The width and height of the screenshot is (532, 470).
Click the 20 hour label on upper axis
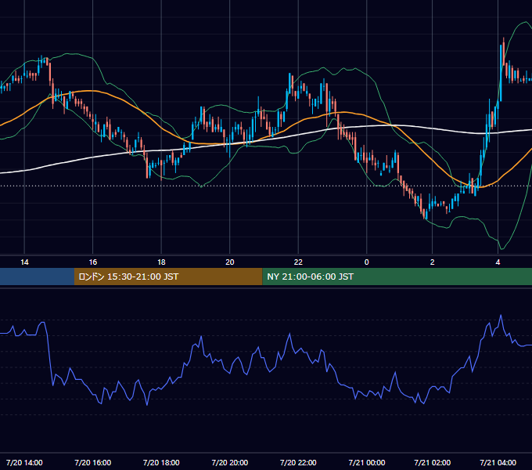[x=230, y=262]
